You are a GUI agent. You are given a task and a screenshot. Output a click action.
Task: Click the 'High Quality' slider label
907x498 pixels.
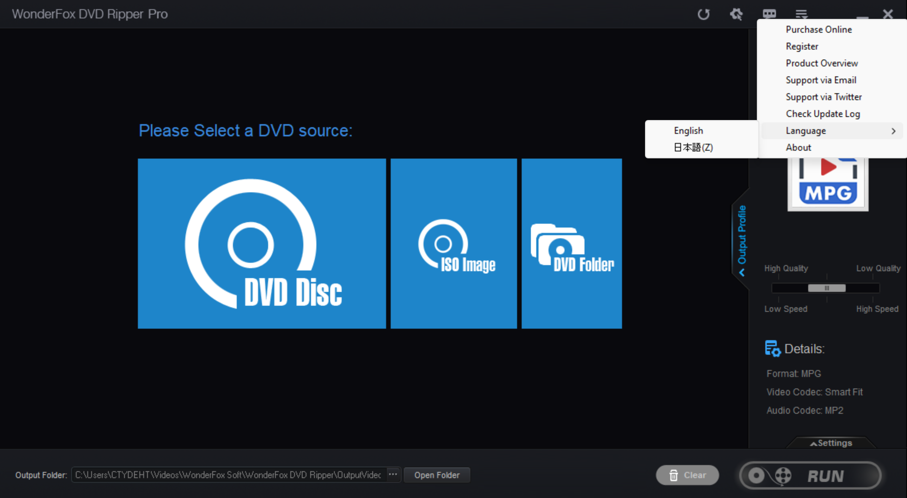point(786,268)
